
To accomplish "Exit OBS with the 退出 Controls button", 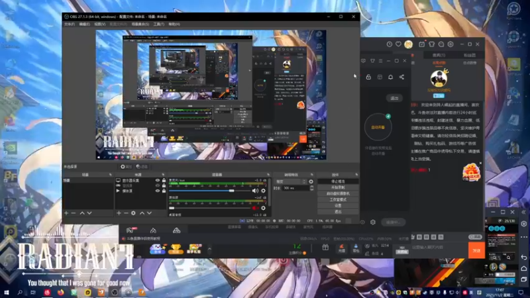I will (x=338, y=211).
